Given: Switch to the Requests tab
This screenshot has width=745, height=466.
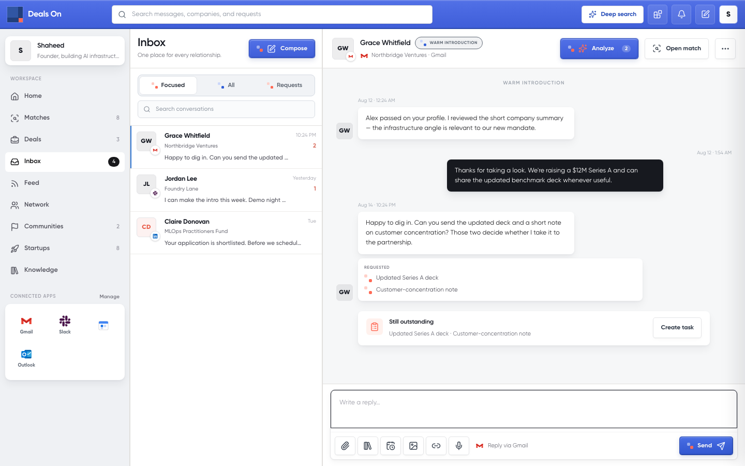Looking at the screenshot, I should click(x=285, y=85).
